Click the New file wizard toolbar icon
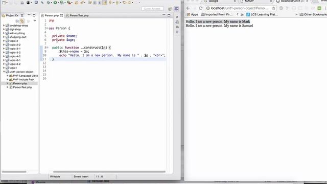327x184 pixels. pos(4,3)
